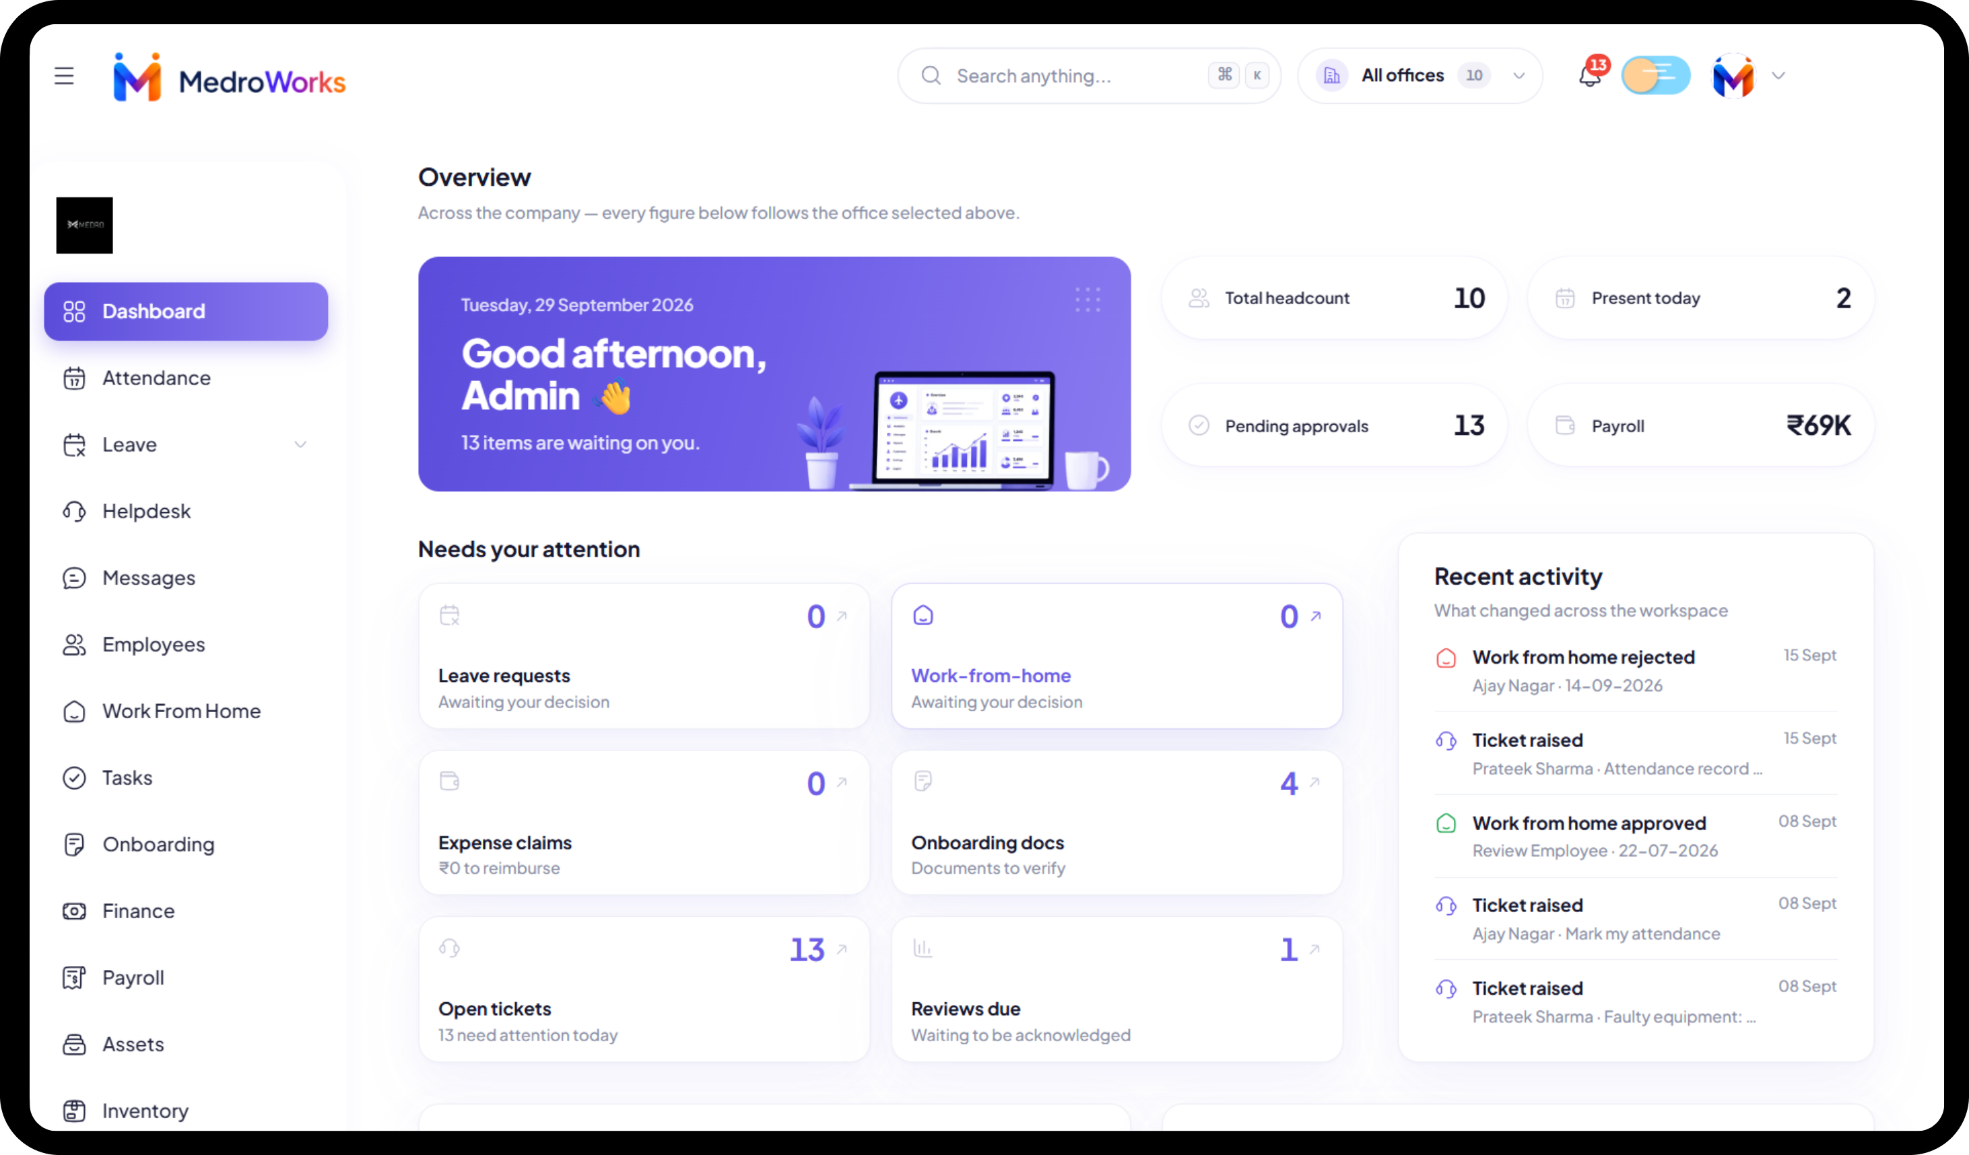The image size is (1969, 1155).
Task: Click the profile avatar in header
Action: [1733, 76]
